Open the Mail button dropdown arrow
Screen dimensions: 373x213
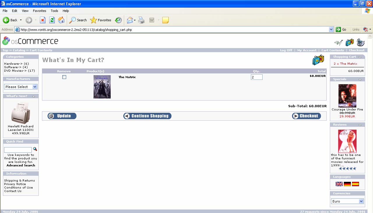coord(135,20)
